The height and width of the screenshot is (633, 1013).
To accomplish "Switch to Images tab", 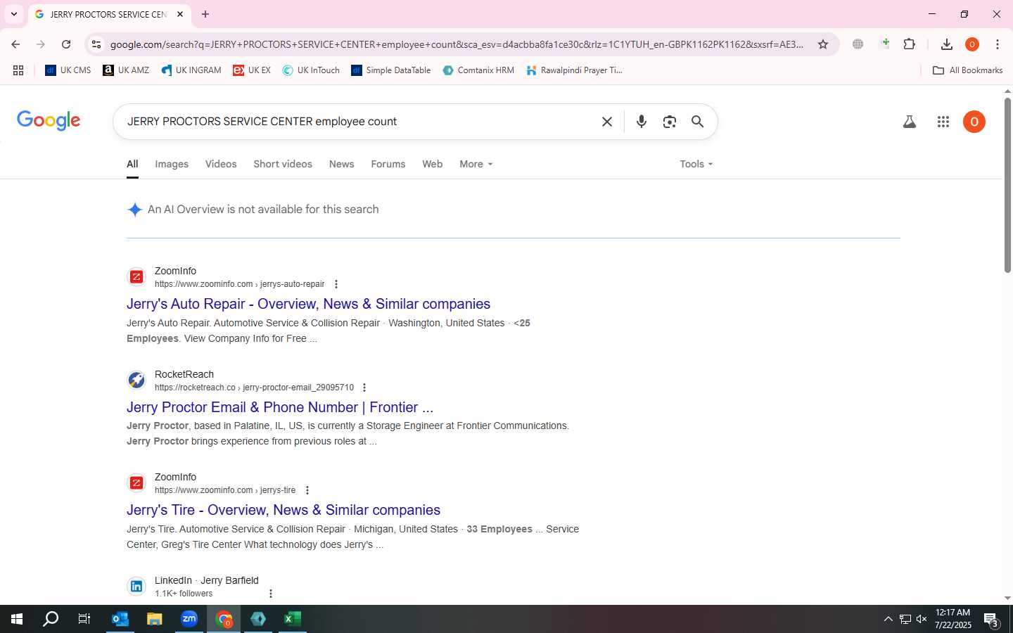I will coord(172,164).
